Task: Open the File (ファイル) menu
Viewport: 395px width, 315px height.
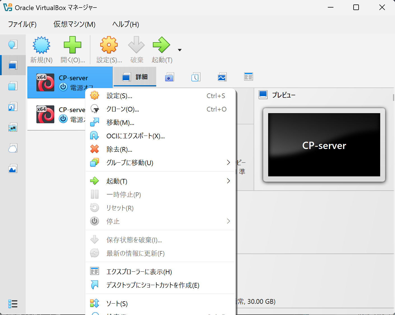Action: pos(22,24)
